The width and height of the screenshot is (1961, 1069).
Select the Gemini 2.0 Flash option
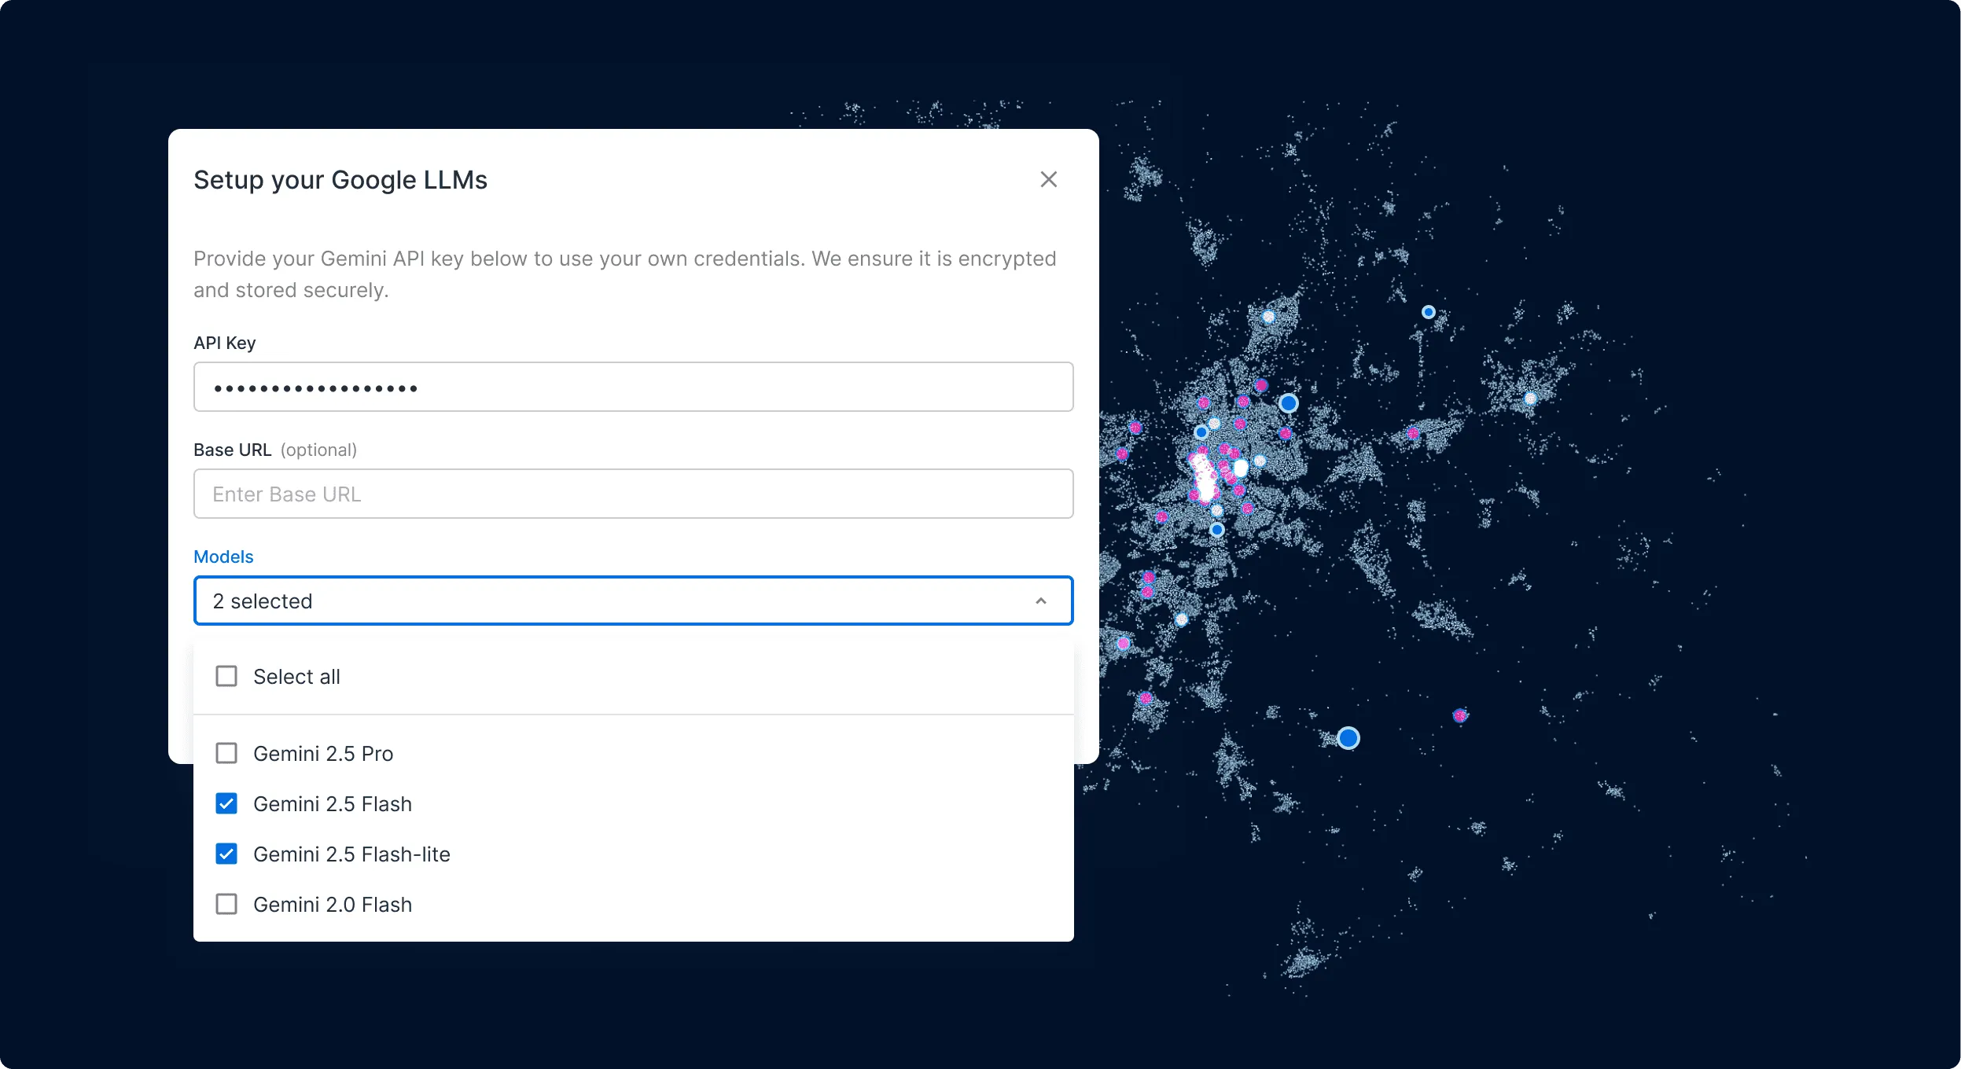click(x=333, y=904)
